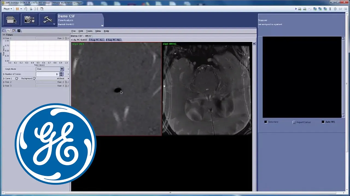Toggle the Report Cursor checkbox
Image resolution: width=350 pixels, height=196 pixels.
[x=294, y=122]
